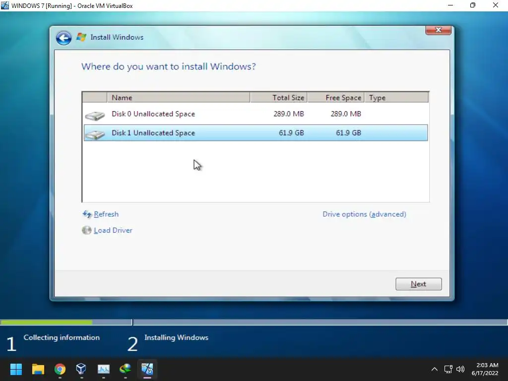Refresh the disk list
This screenshot has height=381, width=508.
click(x=106, y=214)
